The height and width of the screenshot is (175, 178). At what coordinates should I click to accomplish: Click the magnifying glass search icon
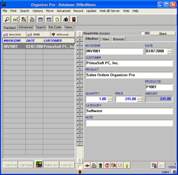[7, 19]
